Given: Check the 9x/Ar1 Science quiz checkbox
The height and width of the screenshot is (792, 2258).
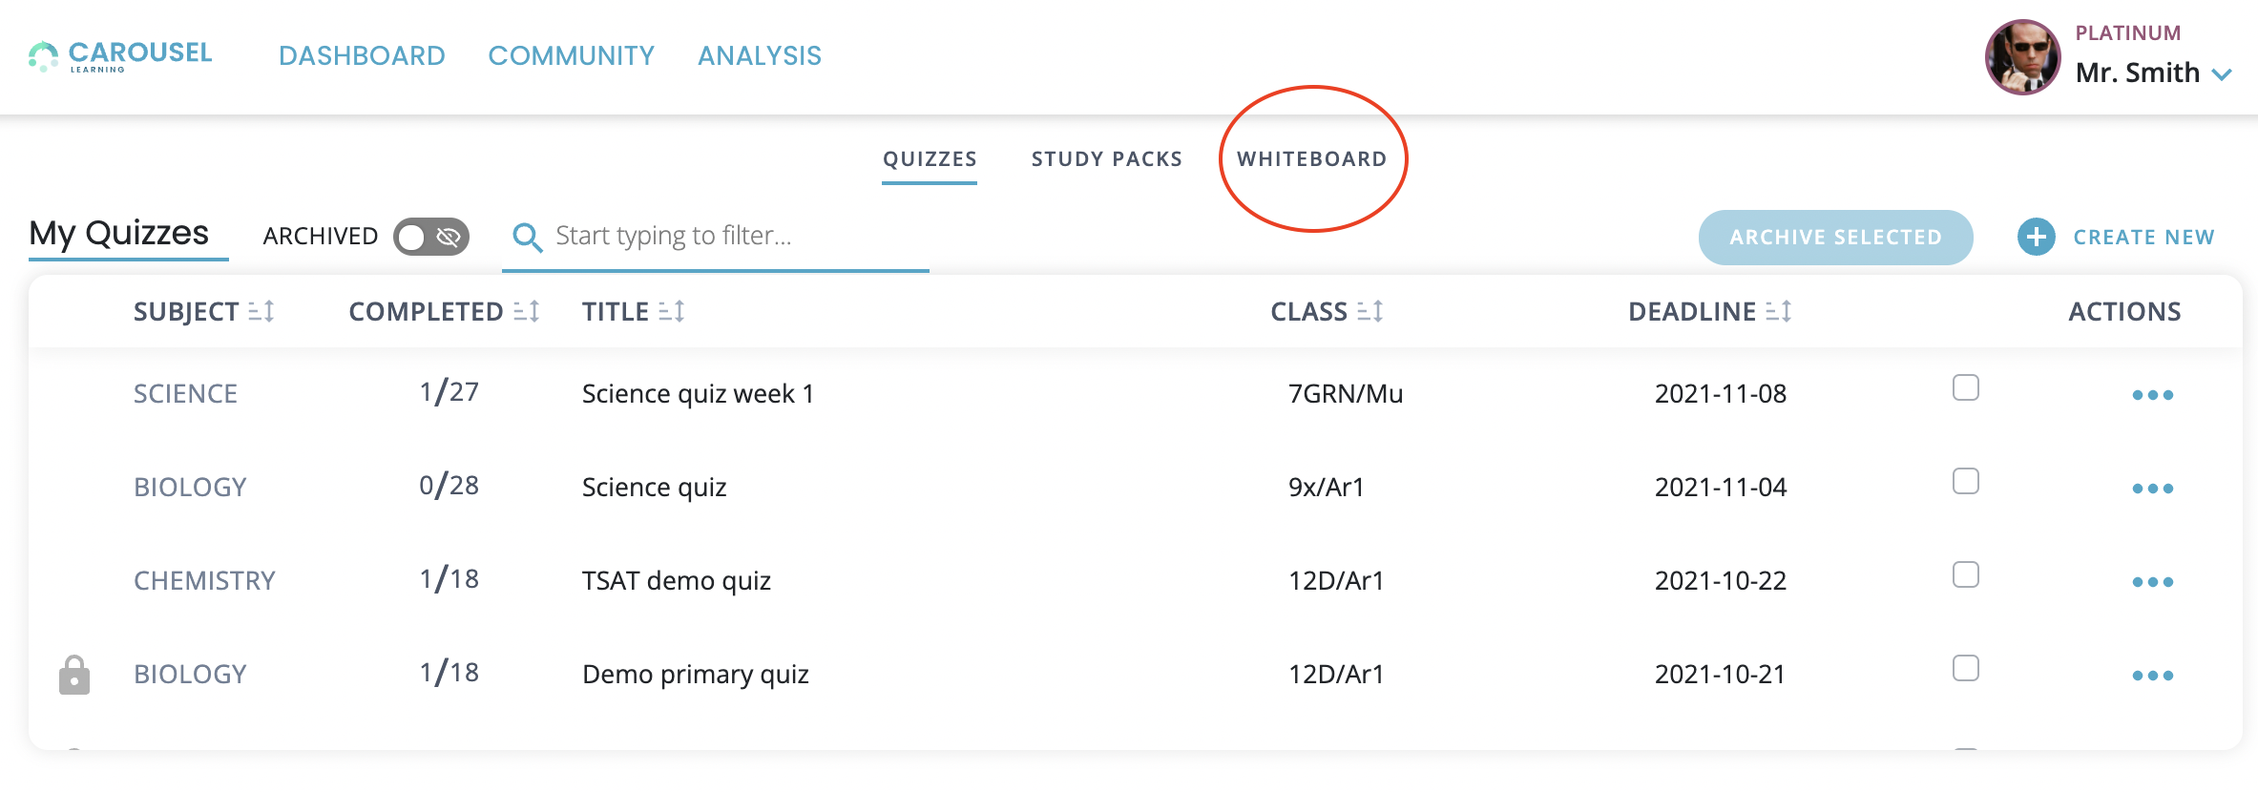Looking at the screenshot, I should tap(1965, 482).
